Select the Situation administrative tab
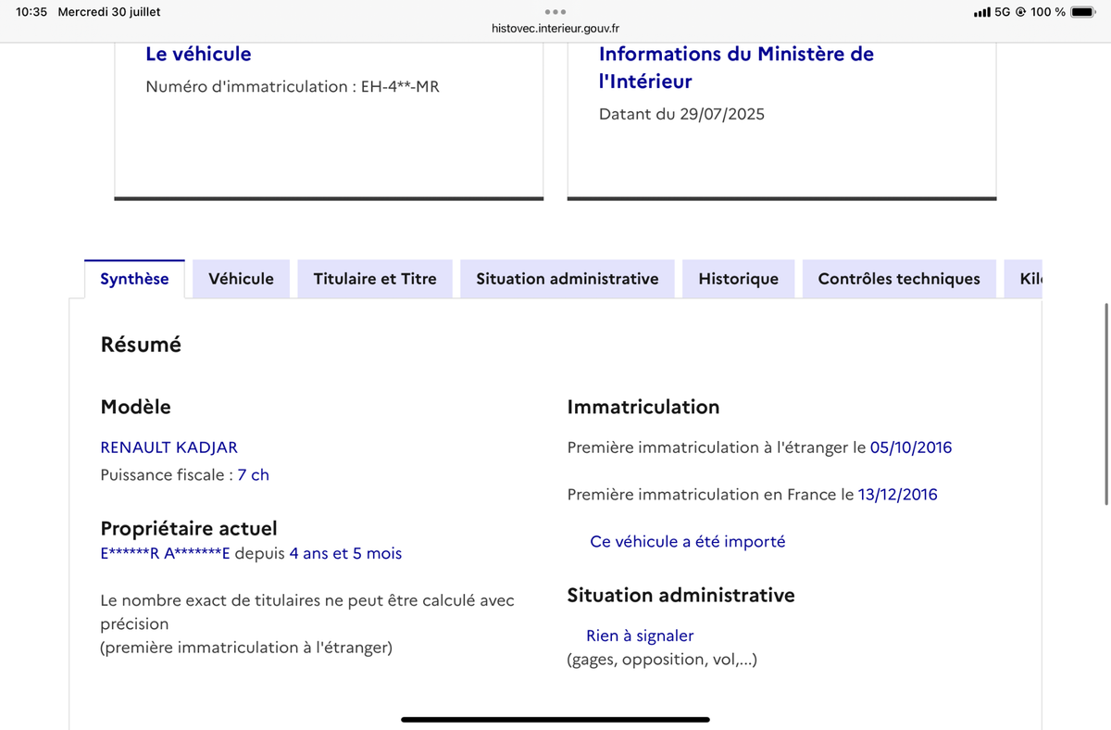This screenshot has height=730, width=1111. click(x=568, y=279)
